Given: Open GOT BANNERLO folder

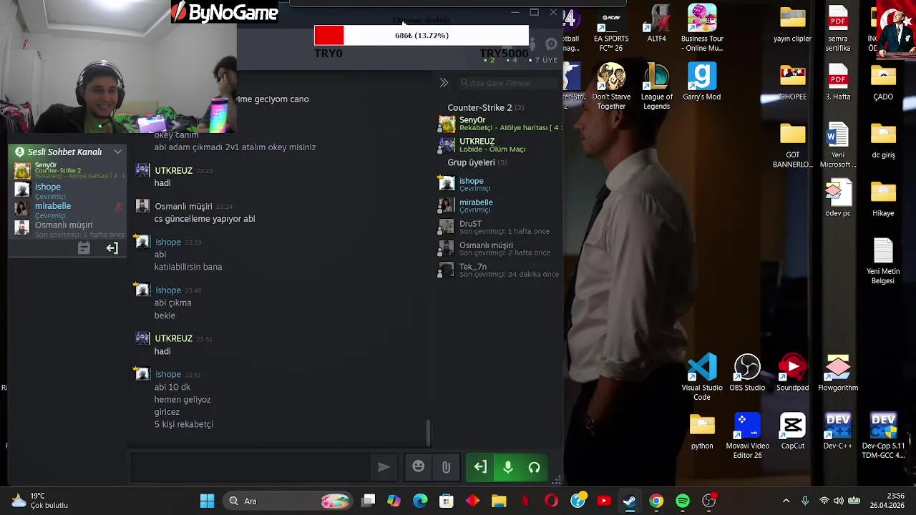Looking at the screenshot, I should [x=792, y=145].
